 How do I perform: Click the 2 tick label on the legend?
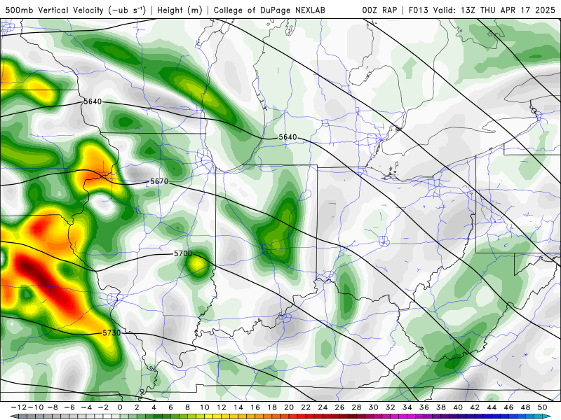pos(137,407)
